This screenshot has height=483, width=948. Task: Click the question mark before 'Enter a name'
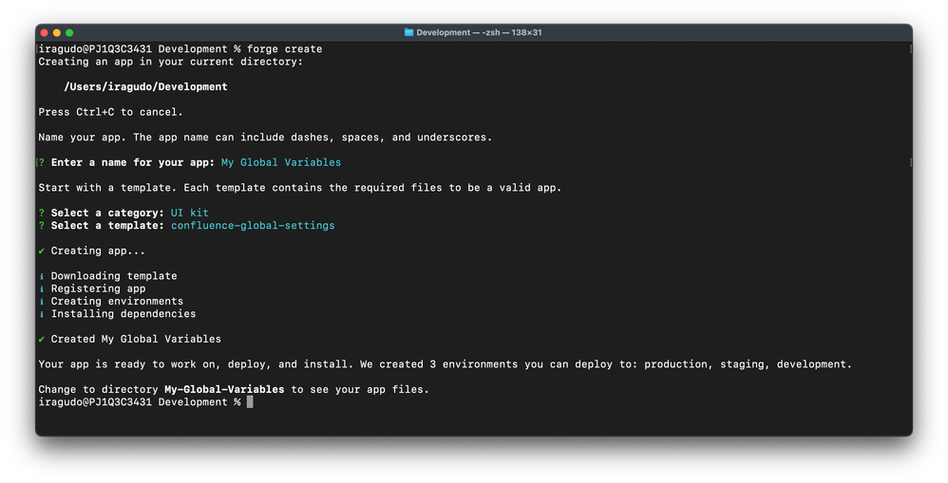click(x=42, y=162)
